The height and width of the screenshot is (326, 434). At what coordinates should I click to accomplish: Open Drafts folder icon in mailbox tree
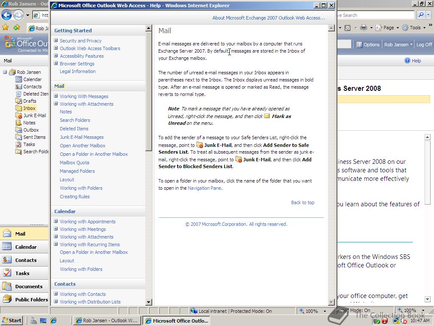click(19, 101)
